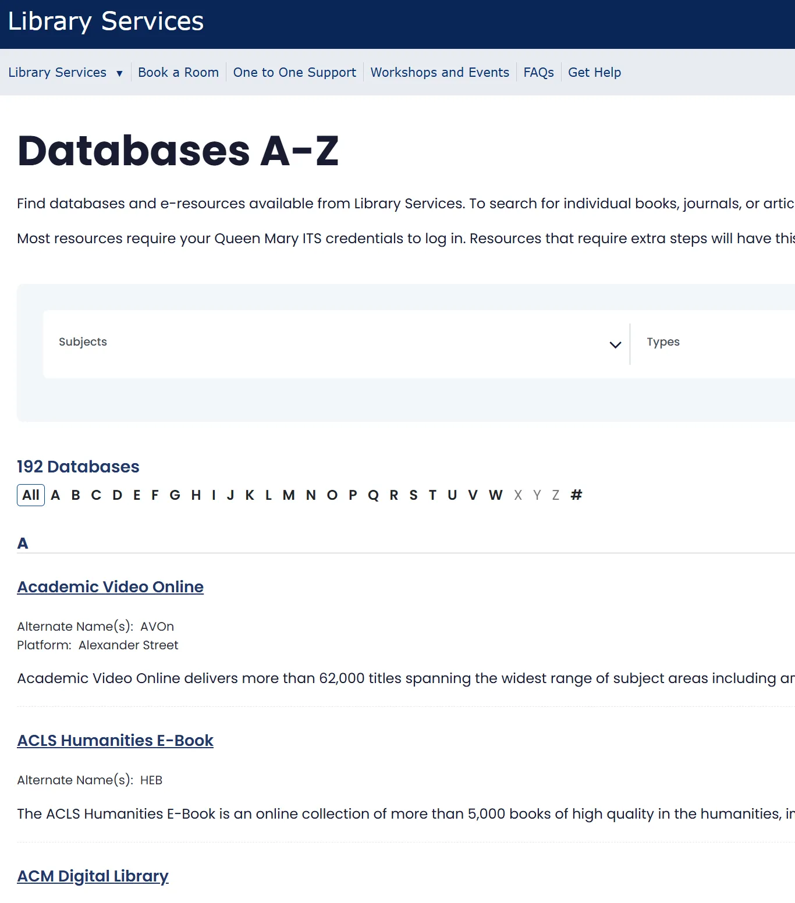Filter databases by letter A
Screen dimensions: 795x903
click(55, 495)
